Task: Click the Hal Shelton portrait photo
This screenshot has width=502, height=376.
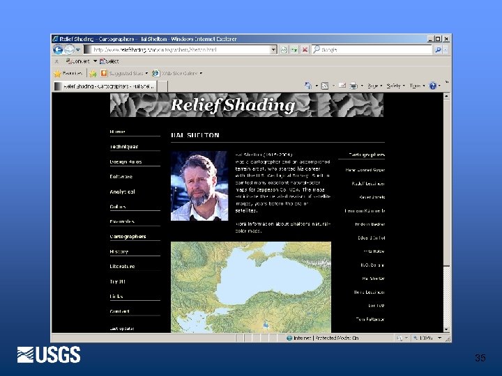Action: (x=199, y=186)
